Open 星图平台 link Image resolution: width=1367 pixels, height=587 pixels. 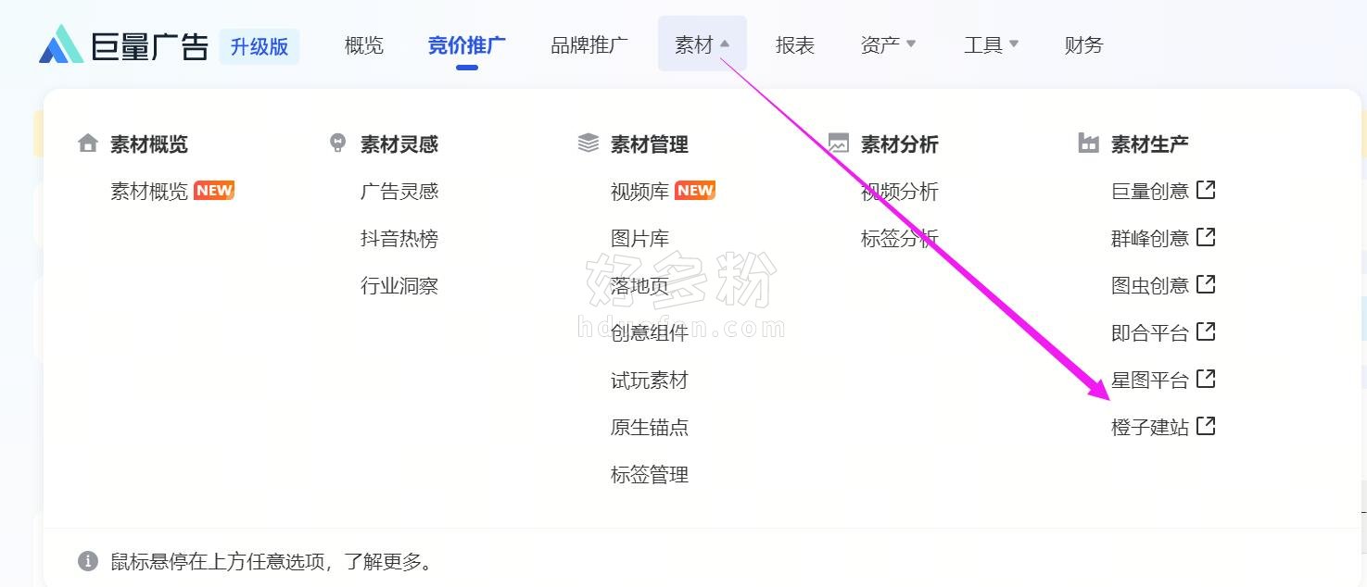1150,381
